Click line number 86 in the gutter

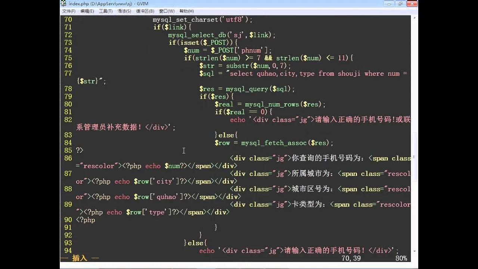pyautogui.click(x=68, y=158)
